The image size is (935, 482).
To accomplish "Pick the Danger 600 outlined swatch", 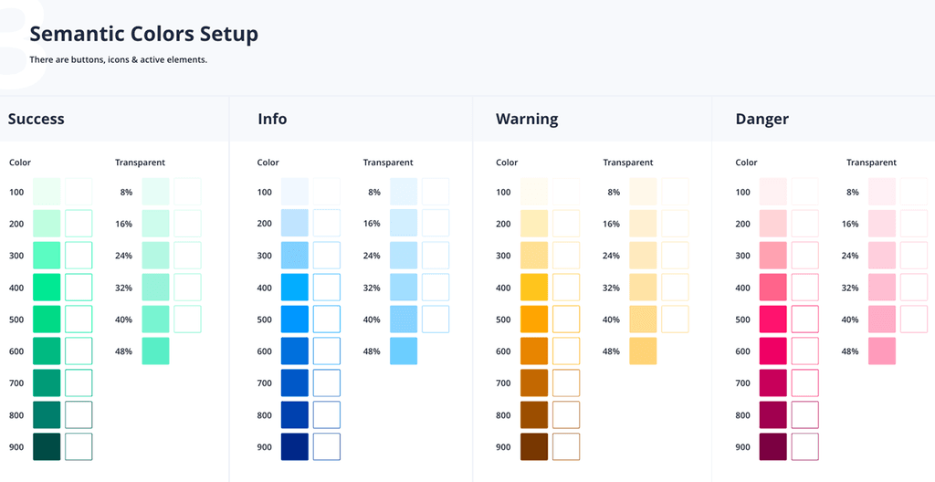I will [805, 351].
